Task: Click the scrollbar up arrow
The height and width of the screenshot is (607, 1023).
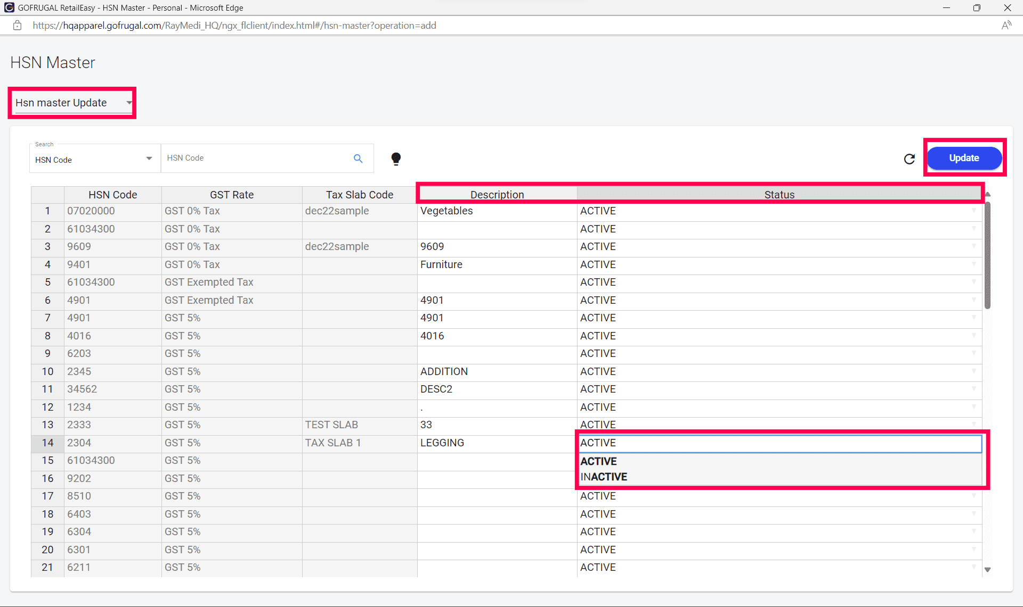Action: [987, 195]
